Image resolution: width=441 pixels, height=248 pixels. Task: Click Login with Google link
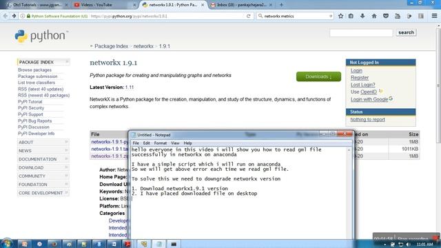pos(369,99)
